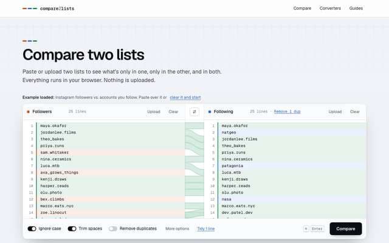Screen dimensions: 389x243
Task: Click 'maya.okafor' in the Followers list
Action: point(53,126)
